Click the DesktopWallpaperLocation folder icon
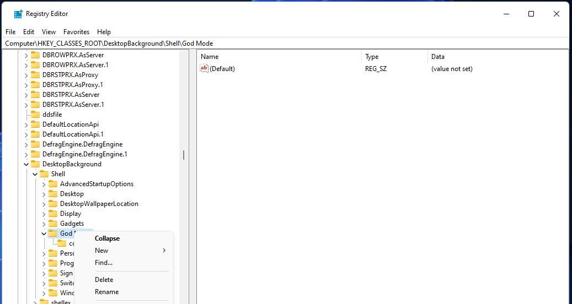Screen dimensions: 572x304 [x=53, y=204]
